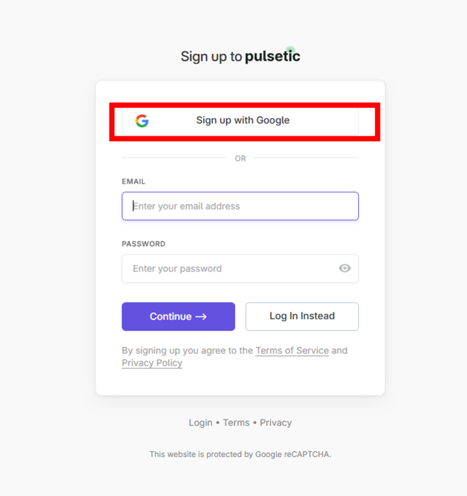Click the "Sign up to" heading text
The width and height of the screenshot is (467, 496).
coord(211,57)
